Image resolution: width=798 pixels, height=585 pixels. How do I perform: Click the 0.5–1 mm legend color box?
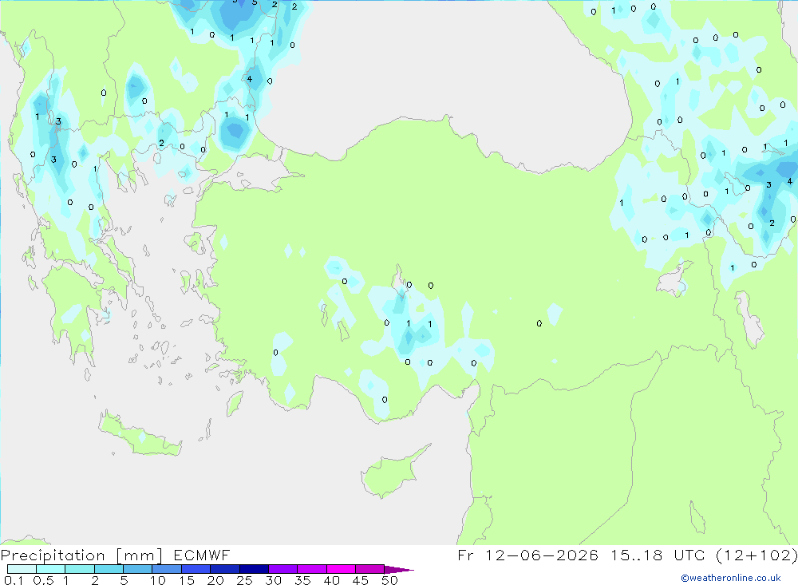tap(50, 569)
